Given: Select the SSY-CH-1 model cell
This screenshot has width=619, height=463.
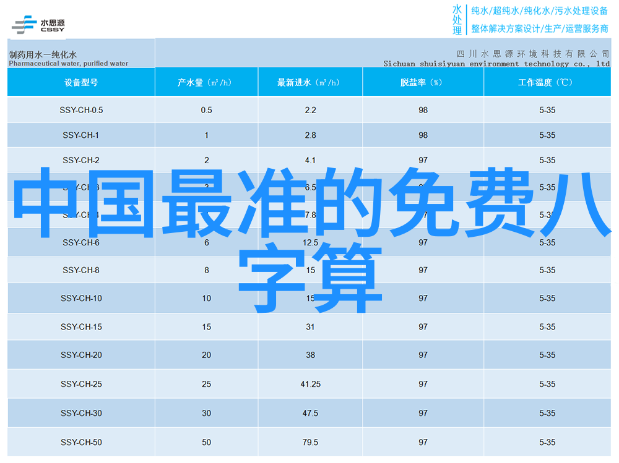Looking at the screenshot, I should (x=80, y=135).
